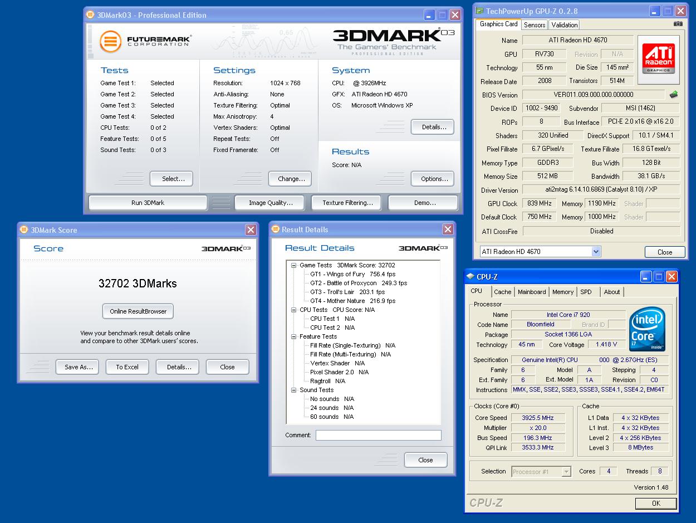Close the Result Details window via X

[x=448, y=229]
